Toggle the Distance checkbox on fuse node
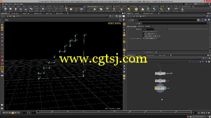Image resolution: width=211 pixels, height=118 pixels. click(128, 29)
